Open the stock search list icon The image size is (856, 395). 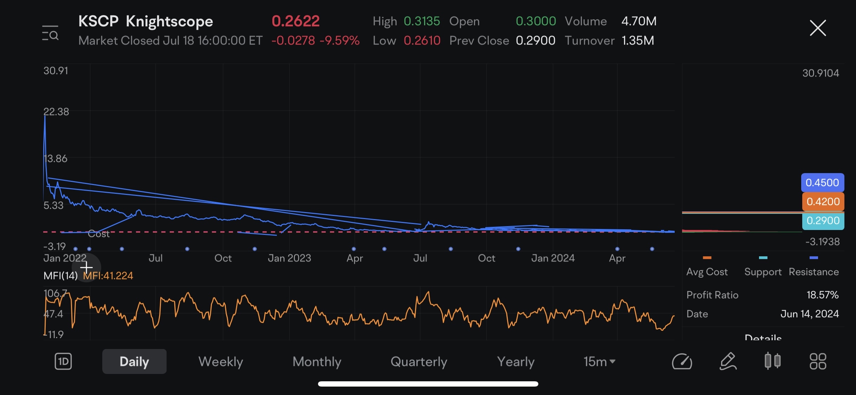pos(50,33)
